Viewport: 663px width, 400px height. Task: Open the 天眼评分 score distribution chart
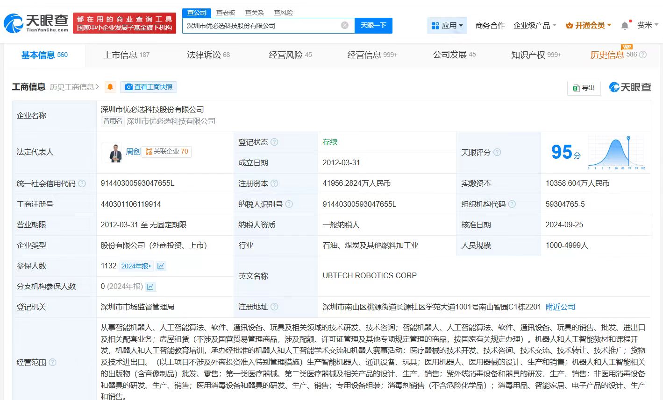point(617,152)
